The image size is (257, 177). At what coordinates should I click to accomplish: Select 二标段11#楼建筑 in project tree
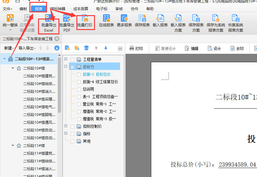[x=39, y=153]
